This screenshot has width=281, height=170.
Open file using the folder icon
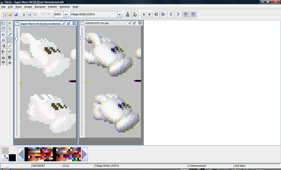tap(10, 14)
